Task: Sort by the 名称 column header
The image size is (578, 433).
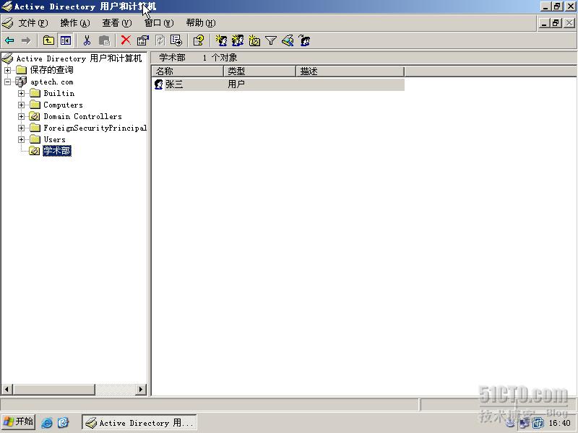Action: [x=187, y=71]
